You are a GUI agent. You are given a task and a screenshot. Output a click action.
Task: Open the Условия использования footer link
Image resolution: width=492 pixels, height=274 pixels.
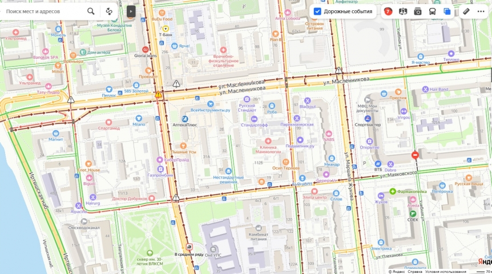click(x=446, y=272)
